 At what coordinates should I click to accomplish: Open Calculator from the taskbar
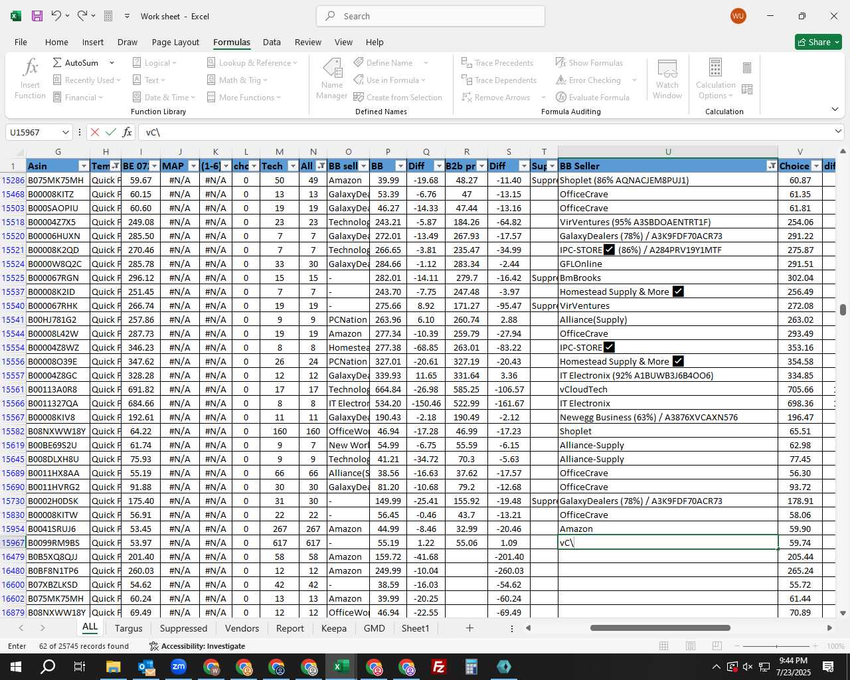(x=471, y=667)
